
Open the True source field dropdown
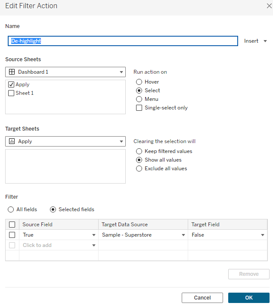94,235
